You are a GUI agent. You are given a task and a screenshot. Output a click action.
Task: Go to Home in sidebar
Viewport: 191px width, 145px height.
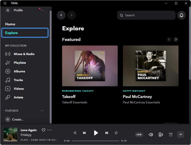10,24
